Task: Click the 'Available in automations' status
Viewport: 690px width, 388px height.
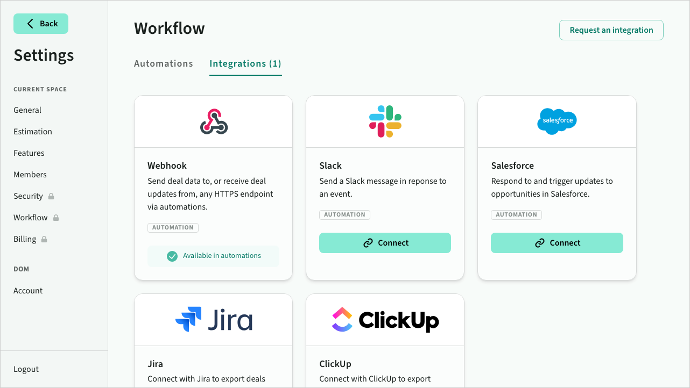Action: [213, 256]
